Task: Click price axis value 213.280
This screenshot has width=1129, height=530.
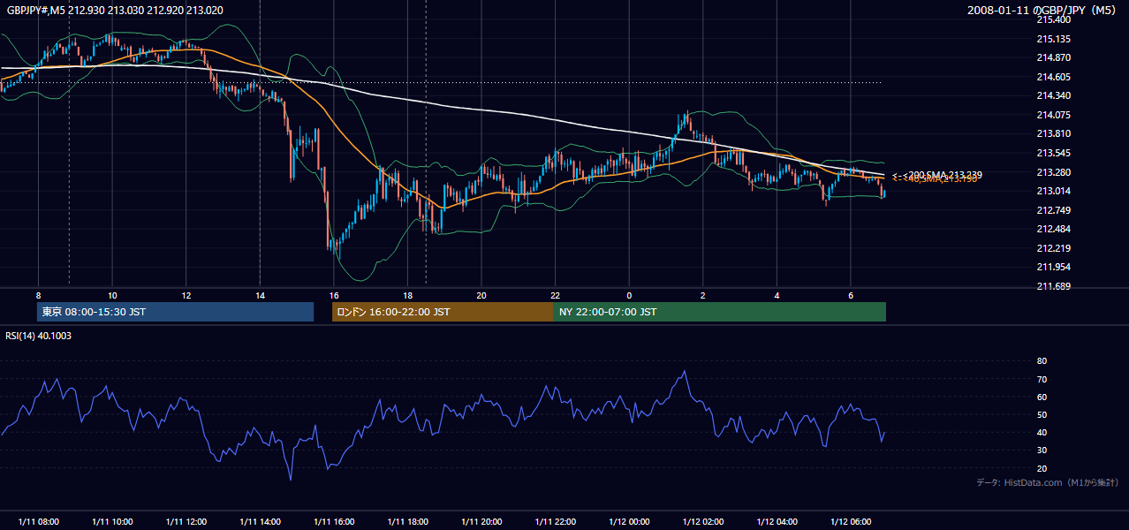Action: (x=1054, y=171)
